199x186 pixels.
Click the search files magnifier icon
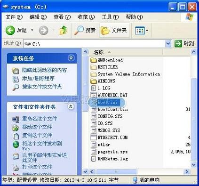pyautogui.click(x=16, y=88)
